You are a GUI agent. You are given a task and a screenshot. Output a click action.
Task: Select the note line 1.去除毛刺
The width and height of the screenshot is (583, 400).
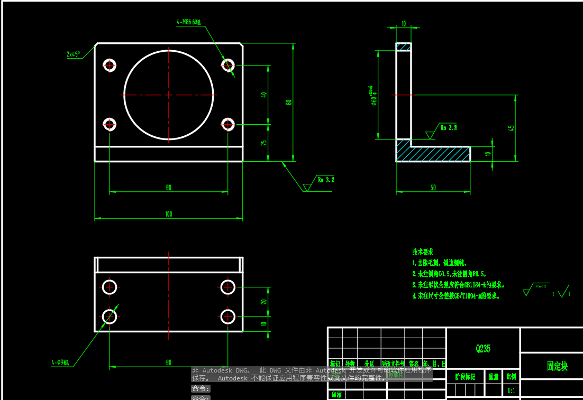coord(439,263)
